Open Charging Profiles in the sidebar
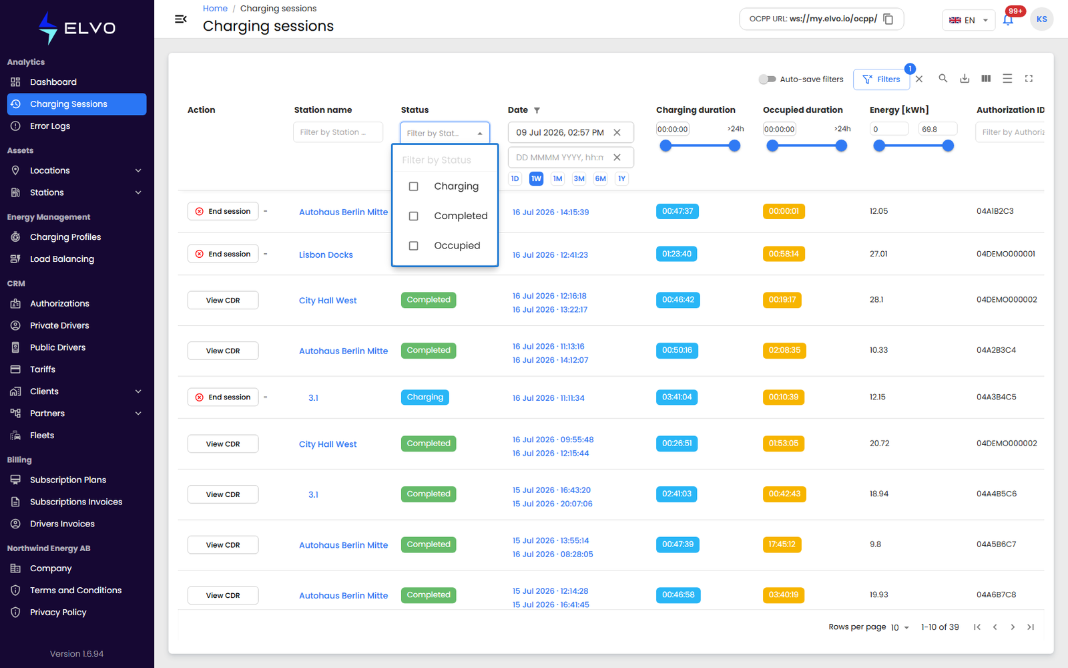Viewport: 1068px width, 668px height. [x=77, y=237]
